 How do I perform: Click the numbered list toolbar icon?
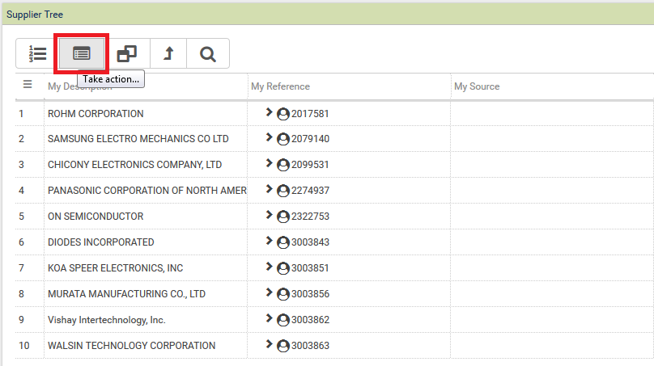point(37,54)
